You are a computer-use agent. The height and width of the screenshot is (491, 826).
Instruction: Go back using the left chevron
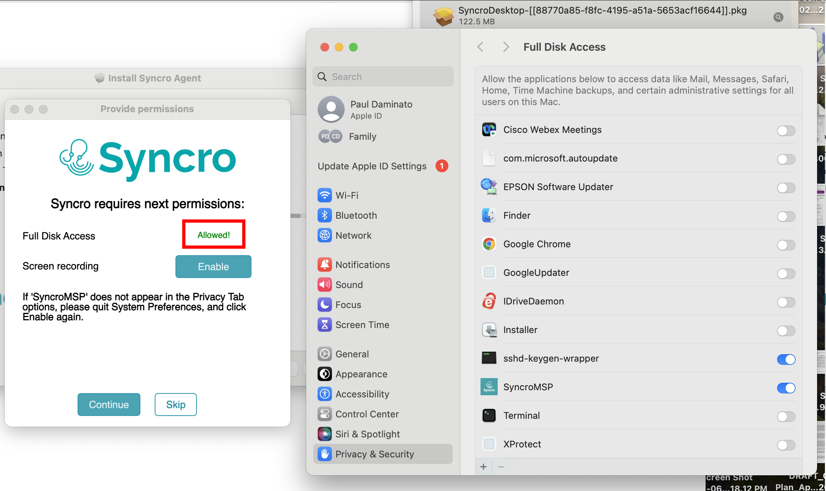click(x=481, y=47)
